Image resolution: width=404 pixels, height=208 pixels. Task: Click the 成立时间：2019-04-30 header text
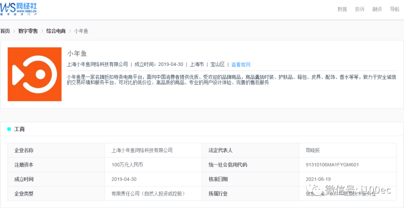pyautogui.click(x=159, y=64)
